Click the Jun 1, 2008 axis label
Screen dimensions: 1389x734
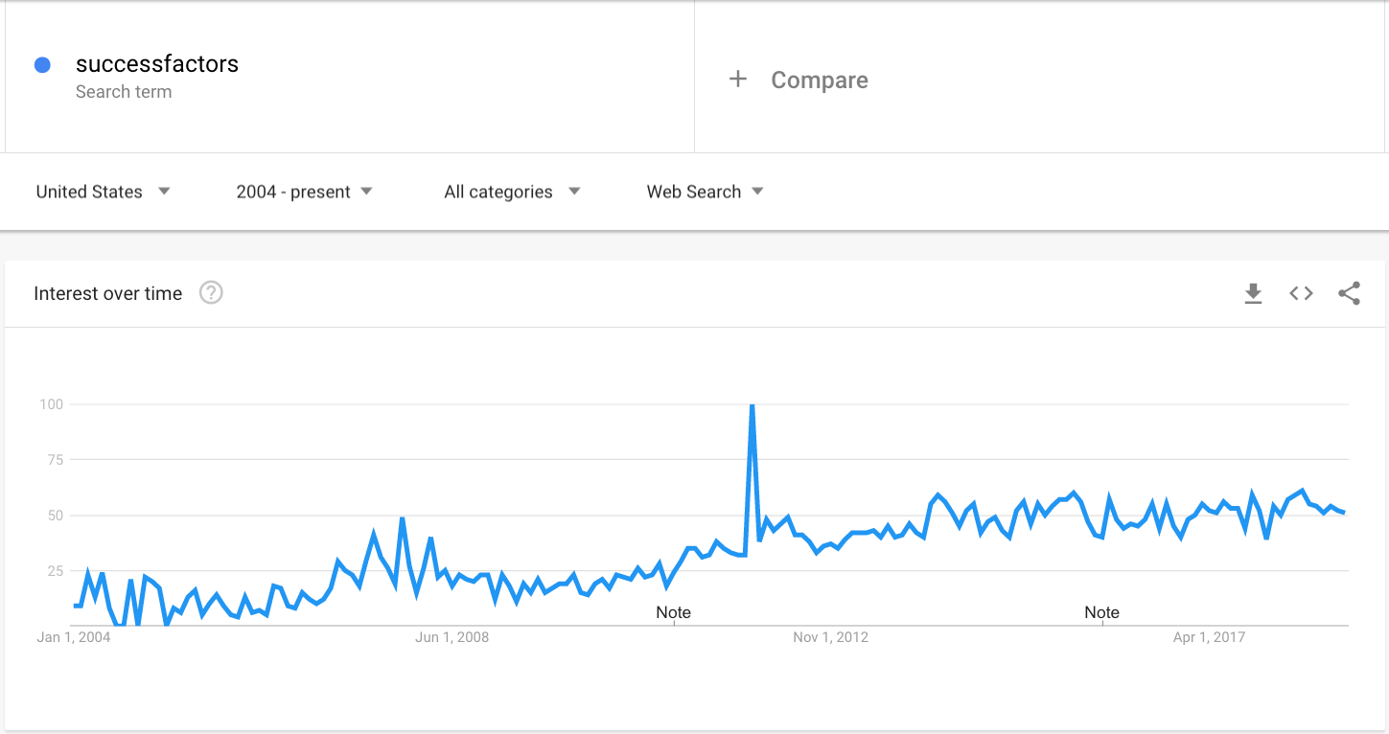pyautogui.click(x=451, y=637)
